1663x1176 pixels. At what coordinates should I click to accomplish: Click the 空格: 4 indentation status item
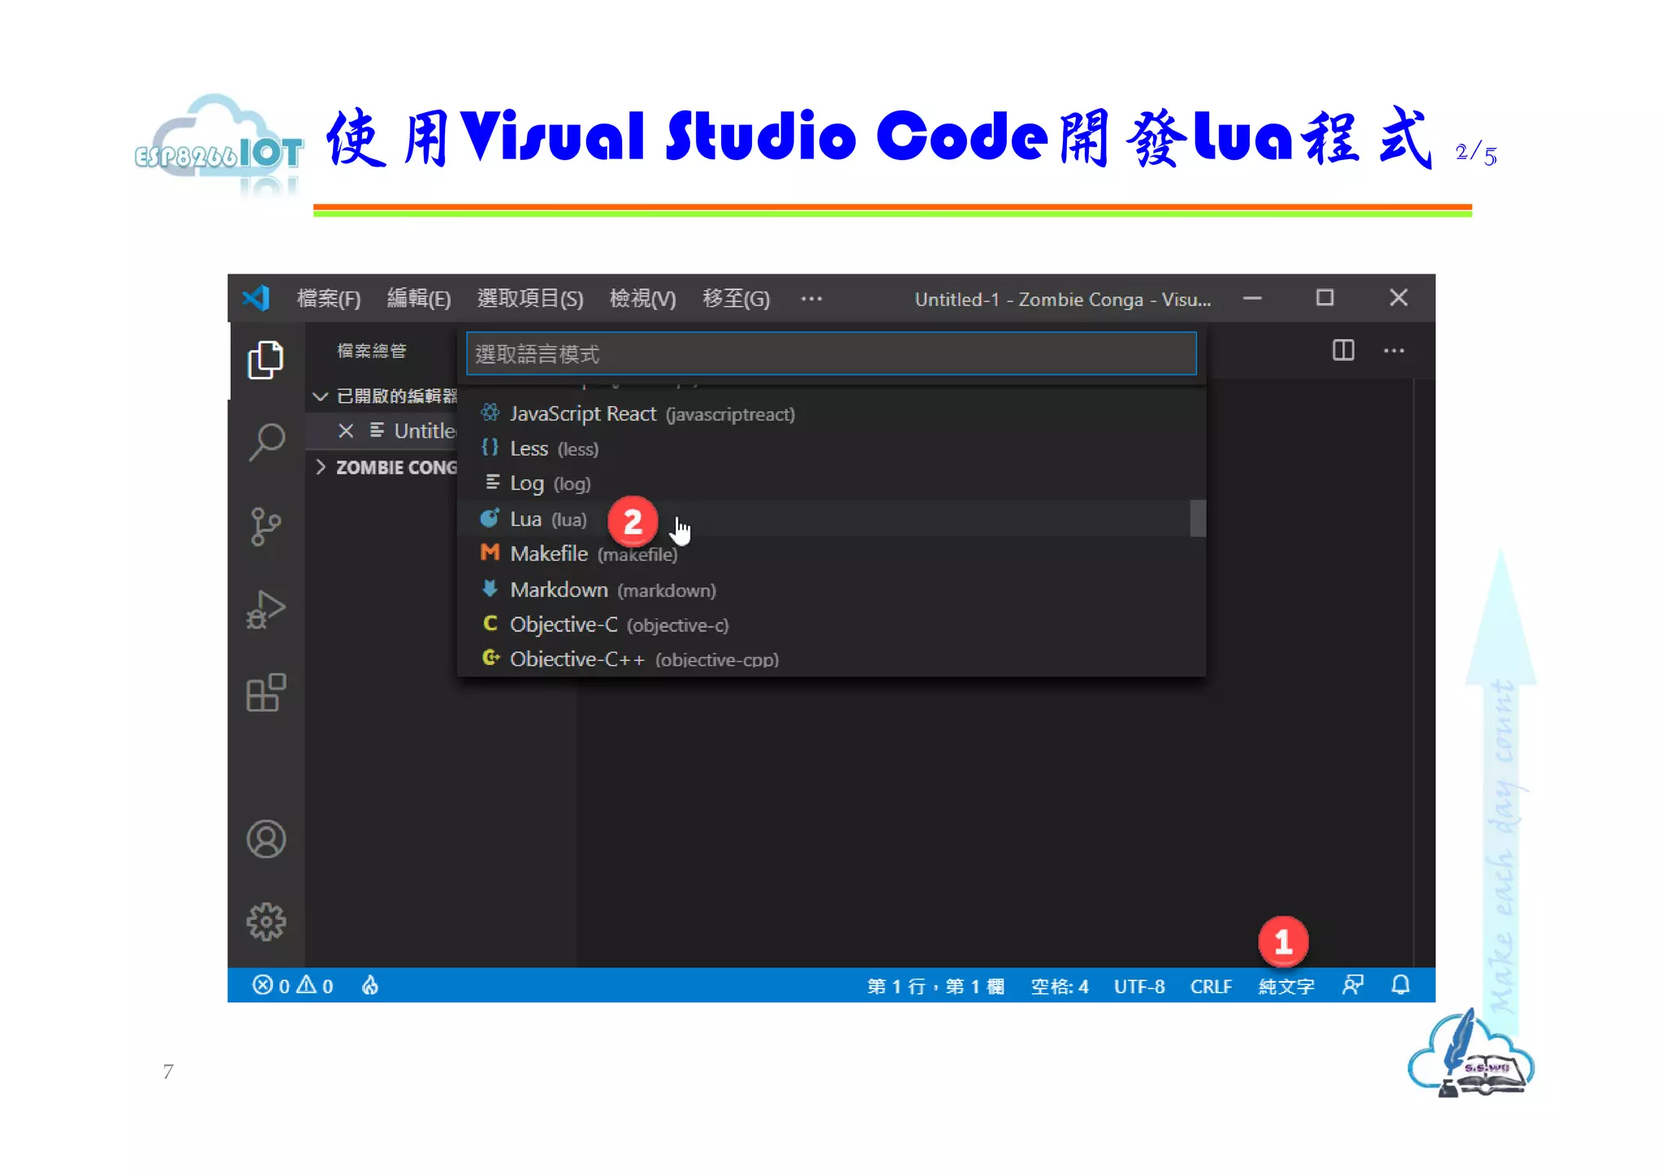point(1060,986)
